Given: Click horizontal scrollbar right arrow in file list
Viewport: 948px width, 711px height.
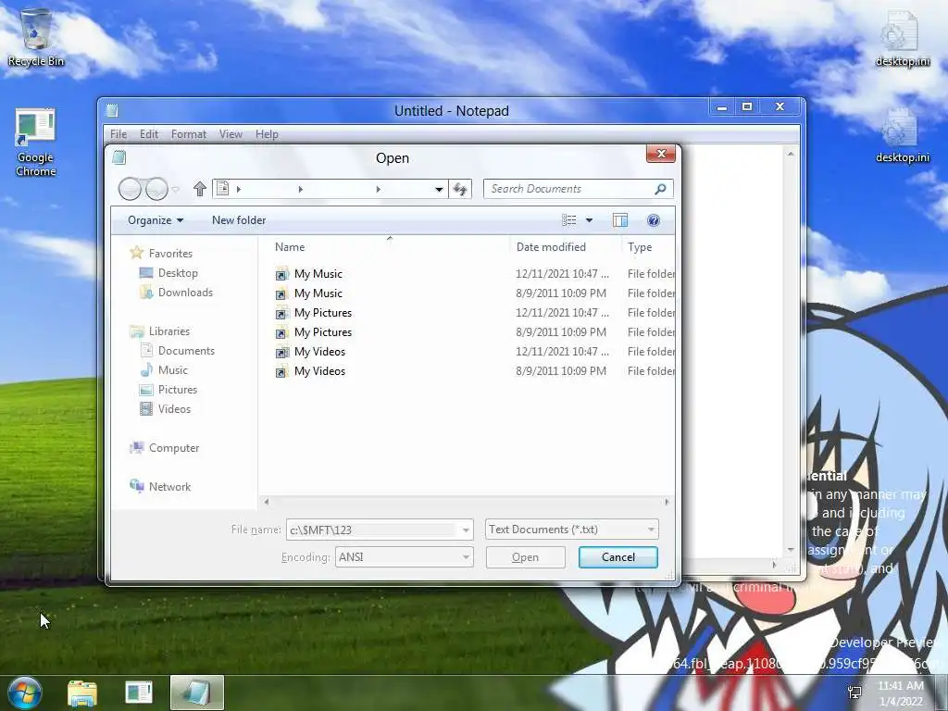Looking at the screenshot, I should tap(667, 501).
